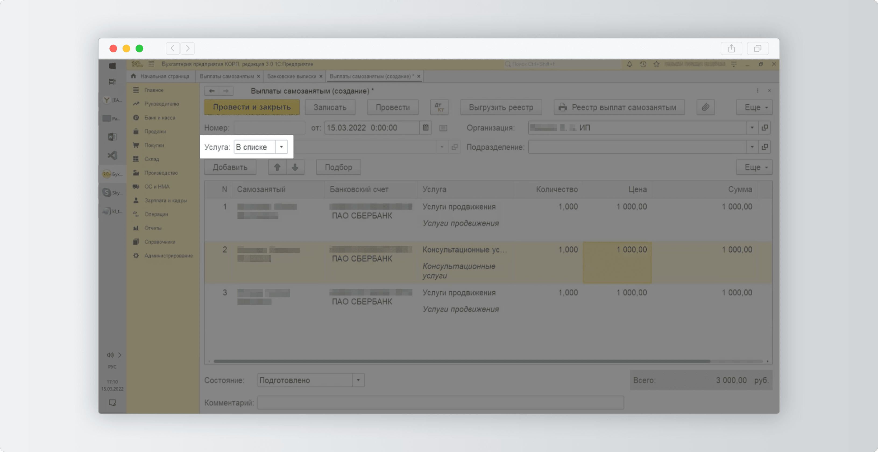Click the volume speaker tray icon
Image resolution: width=878 pixels, height=452 pixels.
[x=110, y=355]
